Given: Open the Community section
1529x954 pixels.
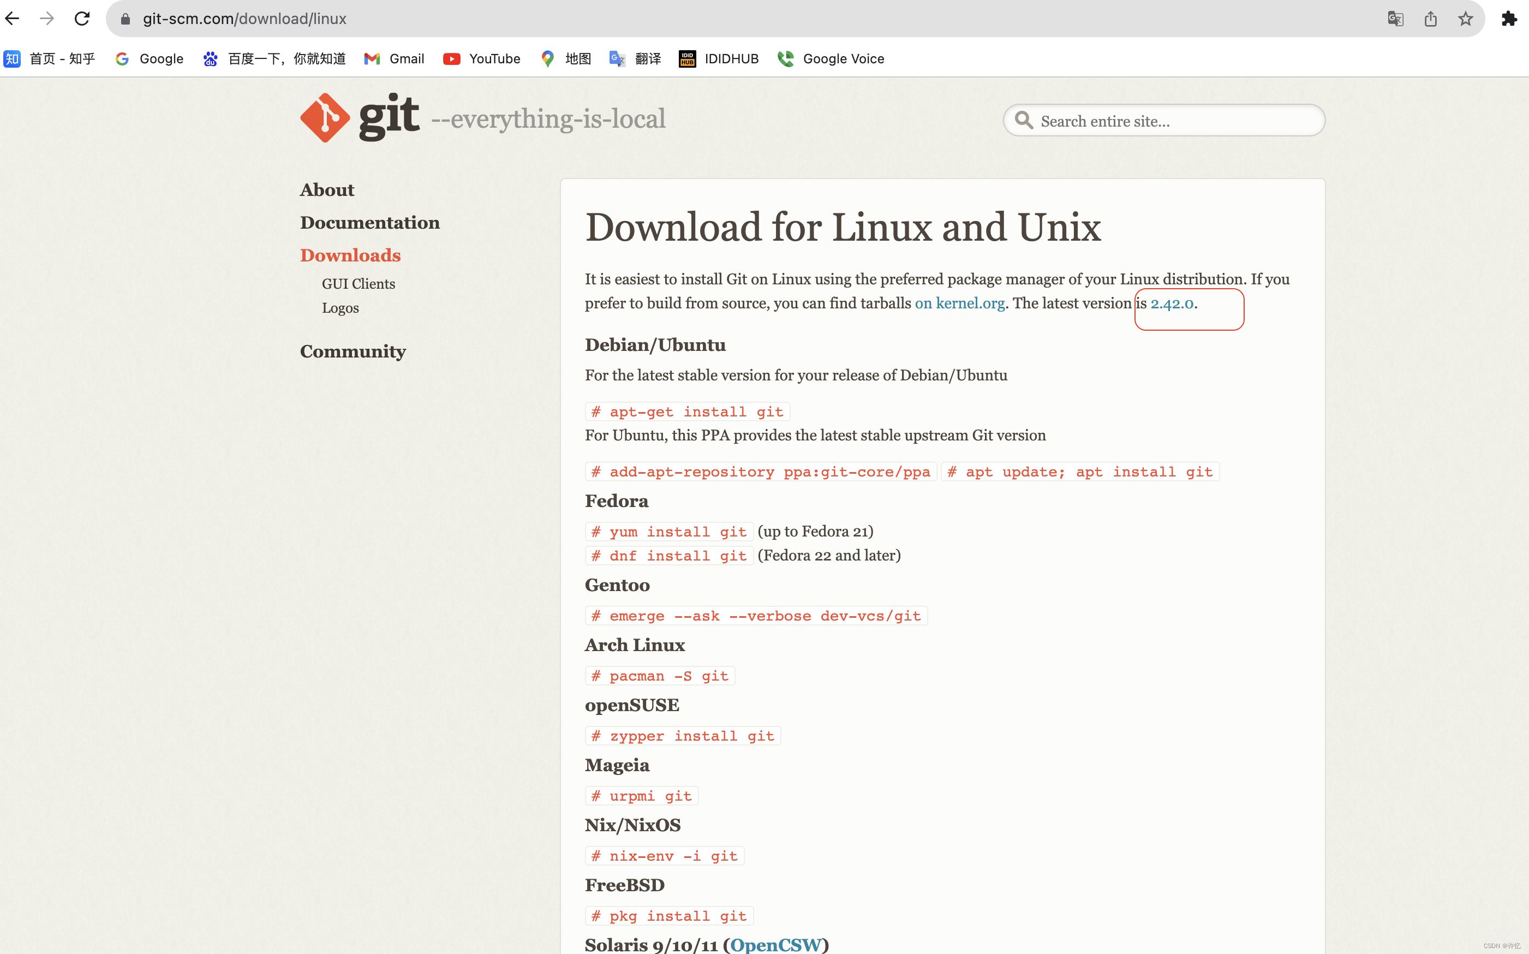Looking at the screenshot, I should (353, 351).
